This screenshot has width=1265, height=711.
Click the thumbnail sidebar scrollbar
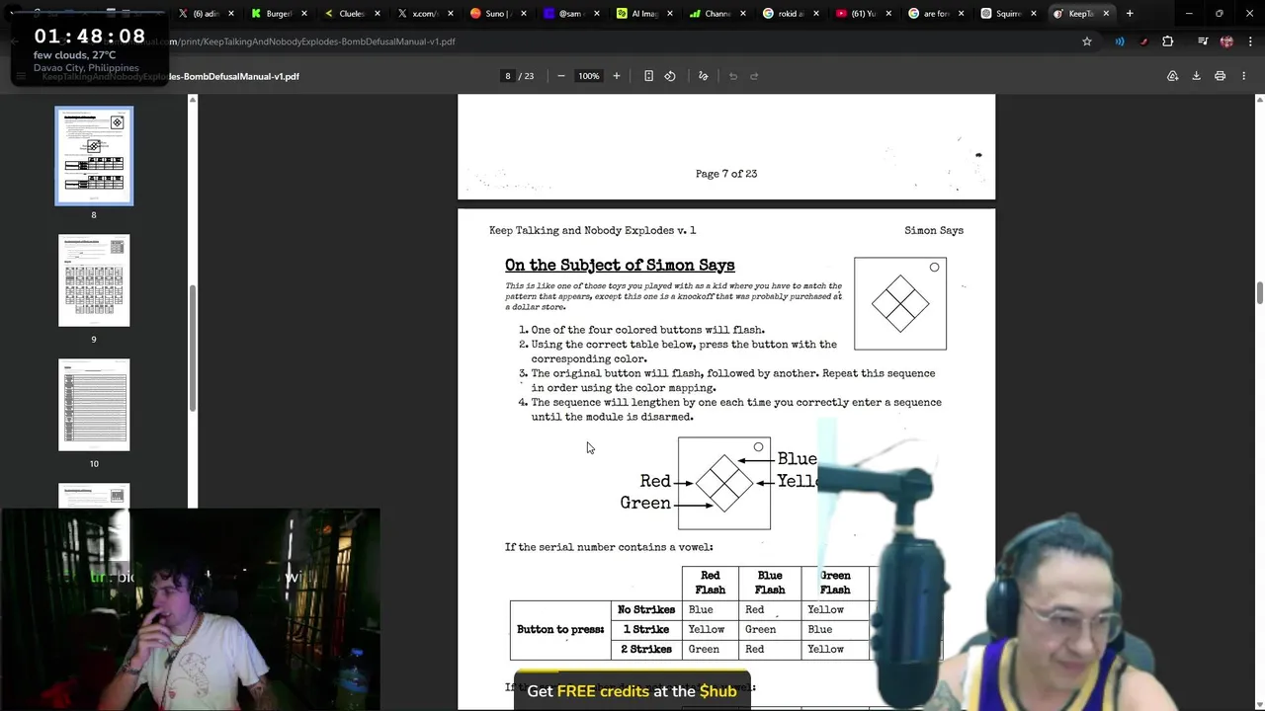coord(193,348)
